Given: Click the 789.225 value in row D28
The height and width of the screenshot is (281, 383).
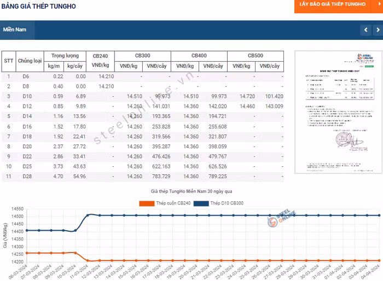Looking at the screenshot, I should [218, 177].
